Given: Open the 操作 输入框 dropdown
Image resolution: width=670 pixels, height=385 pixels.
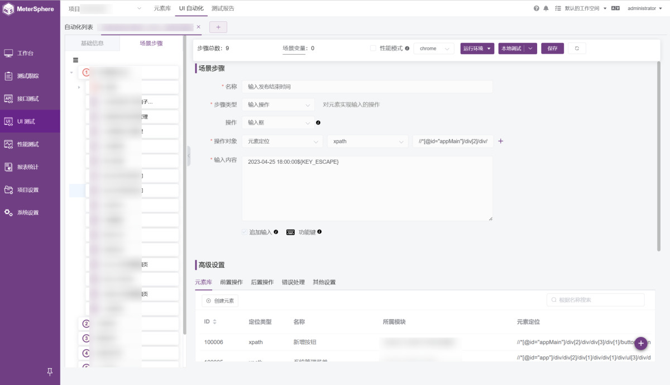Looking at the screenshot, I should click(279, 122).
